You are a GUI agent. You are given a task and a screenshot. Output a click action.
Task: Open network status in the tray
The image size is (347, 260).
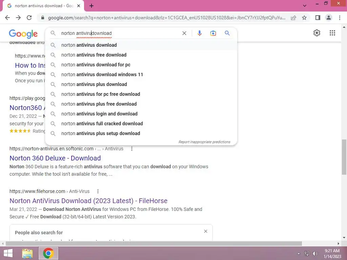[x=307, y=254]
